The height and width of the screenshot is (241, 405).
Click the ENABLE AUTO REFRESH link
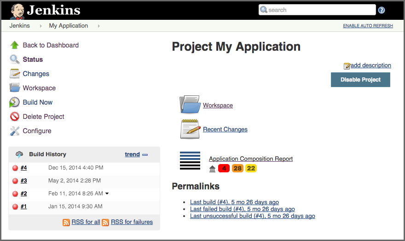[x=368, y=26]
